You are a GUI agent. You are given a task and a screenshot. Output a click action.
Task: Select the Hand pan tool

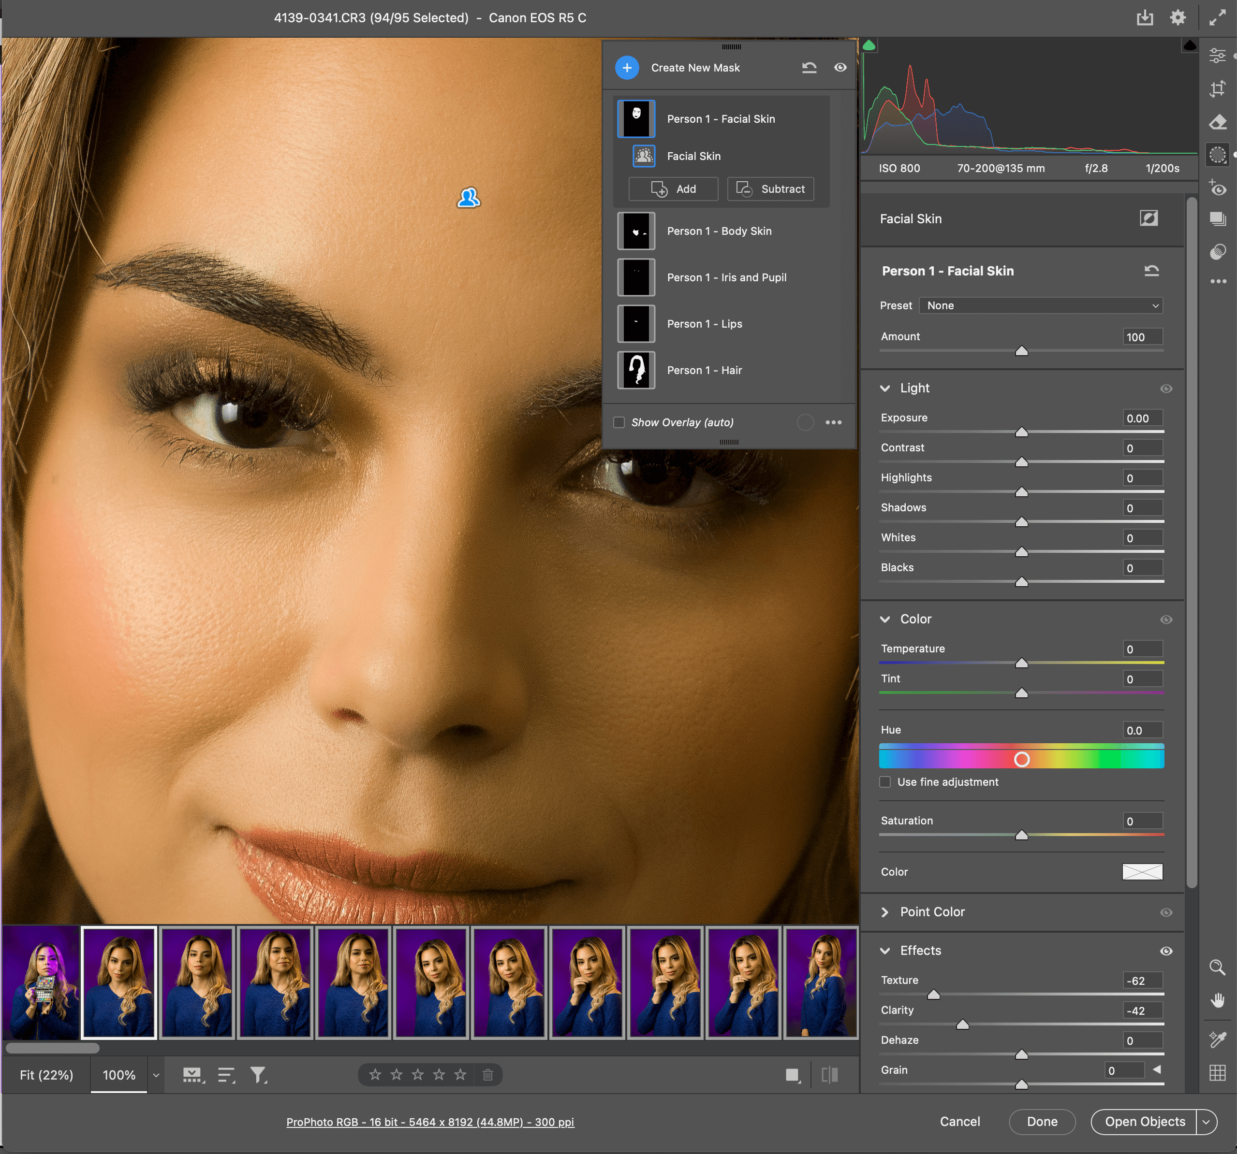tap(1217, 1000)
